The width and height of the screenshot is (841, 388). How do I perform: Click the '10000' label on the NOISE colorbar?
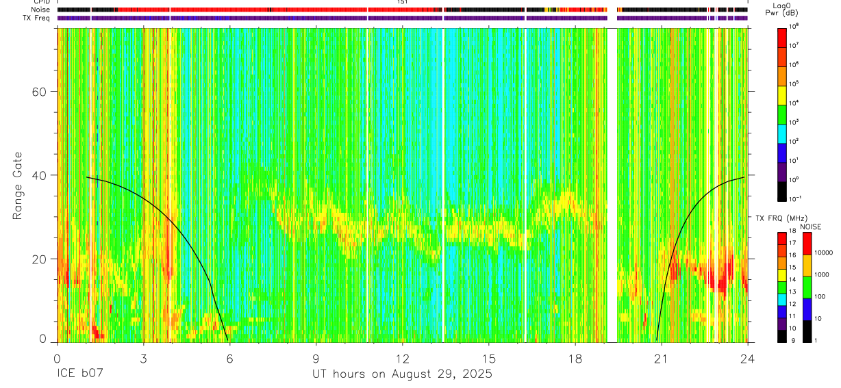[x=824, y=253]
